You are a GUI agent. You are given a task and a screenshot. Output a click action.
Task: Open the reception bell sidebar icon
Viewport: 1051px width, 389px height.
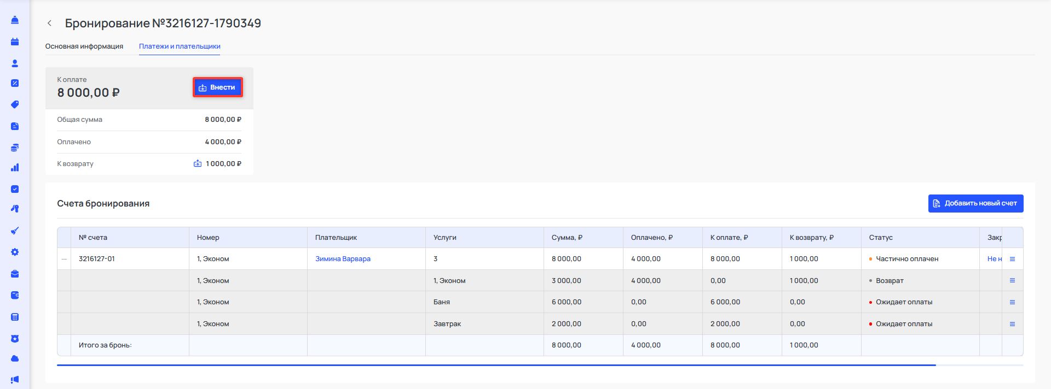15,20
